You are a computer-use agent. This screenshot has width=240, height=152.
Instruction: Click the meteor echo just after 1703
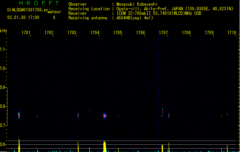click(78, 116)
